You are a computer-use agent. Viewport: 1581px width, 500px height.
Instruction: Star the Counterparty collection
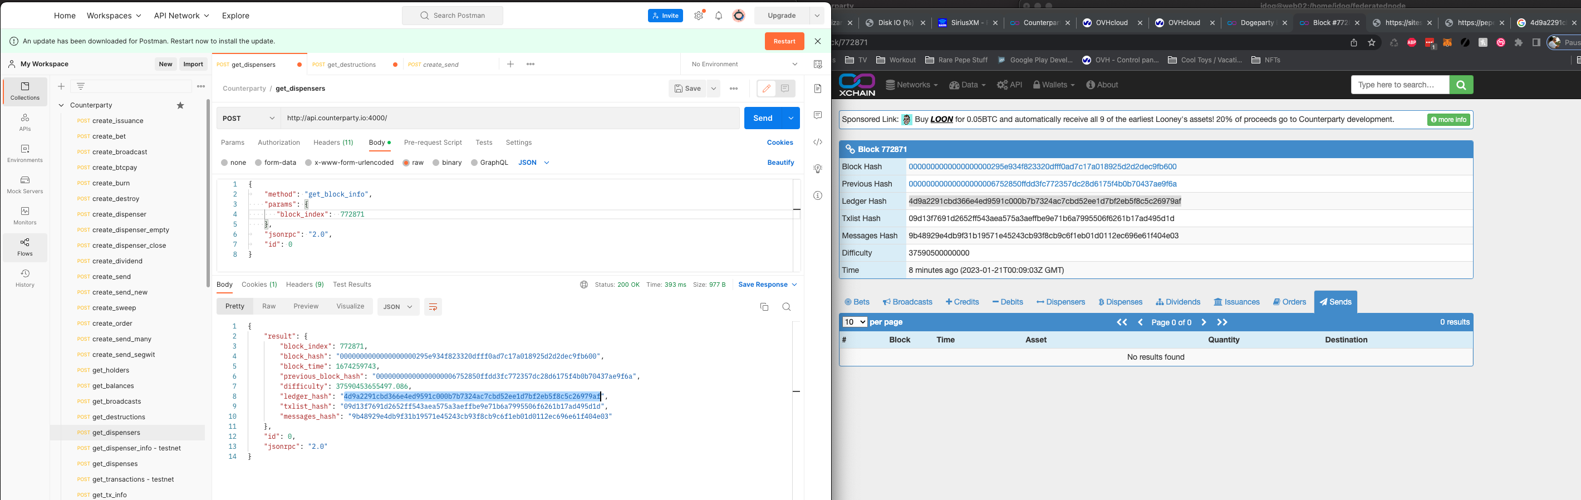(x=180, y=106)
